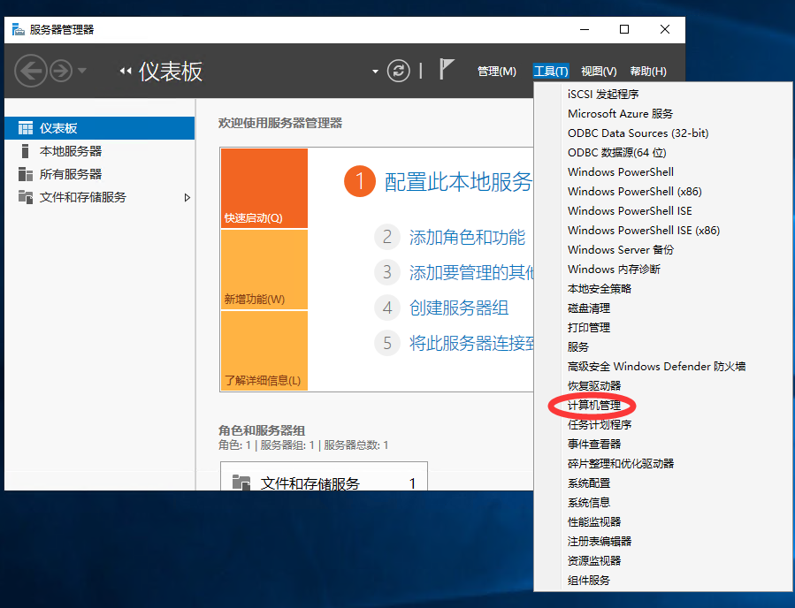This screenshot has width=795, height=608.
Task: Select 所有服务器 in the sidebar
Action: pyautogui.click(x=99, y=174)
